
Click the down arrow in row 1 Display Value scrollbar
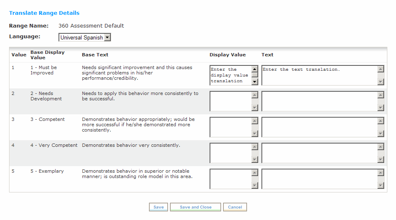click(255, 82)
